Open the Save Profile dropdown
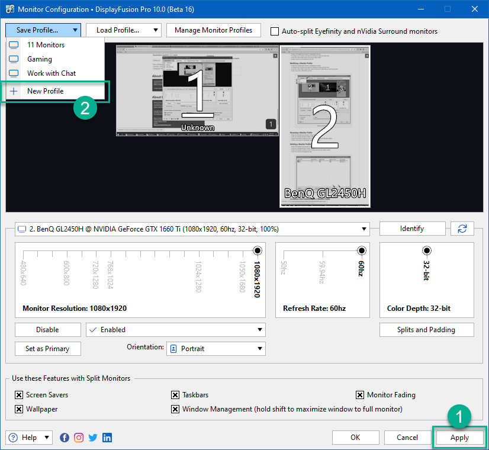The image size is (489, 450). [43, 30]
